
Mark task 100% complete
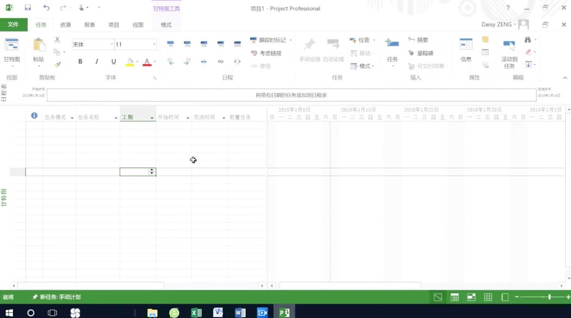237,44
